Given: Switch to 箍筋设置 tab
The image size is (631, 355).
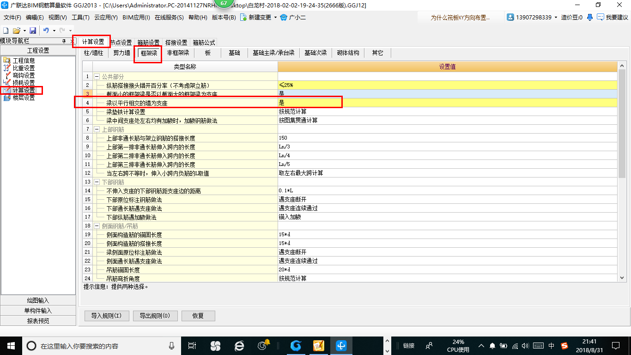Looking at the screenshot, I should (x=149, y=43).
